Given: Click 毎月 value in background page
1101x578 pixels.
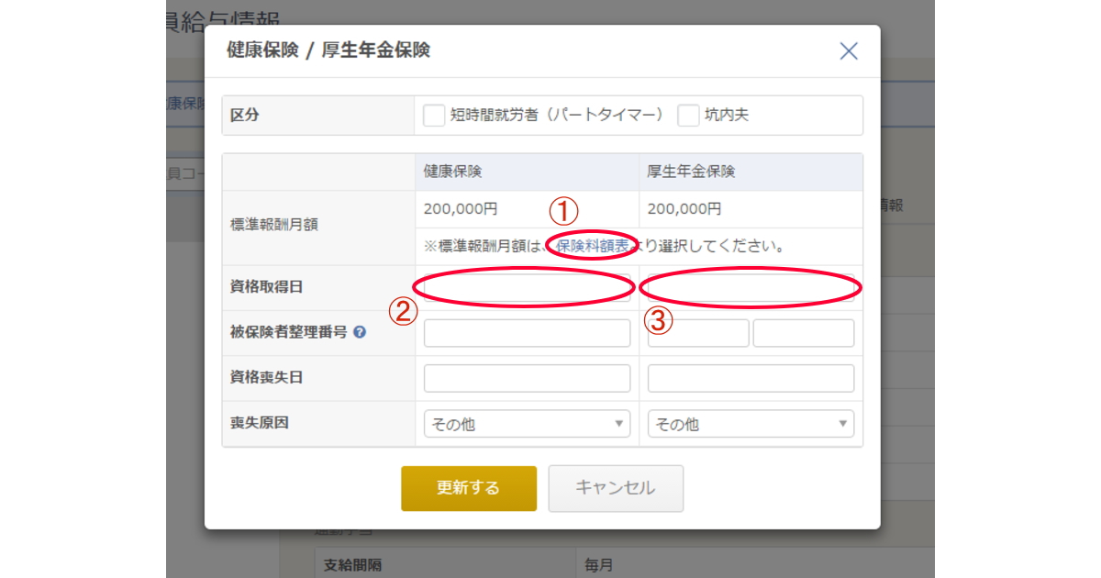Looking at the screenshot, I should [x=596, y=565].
